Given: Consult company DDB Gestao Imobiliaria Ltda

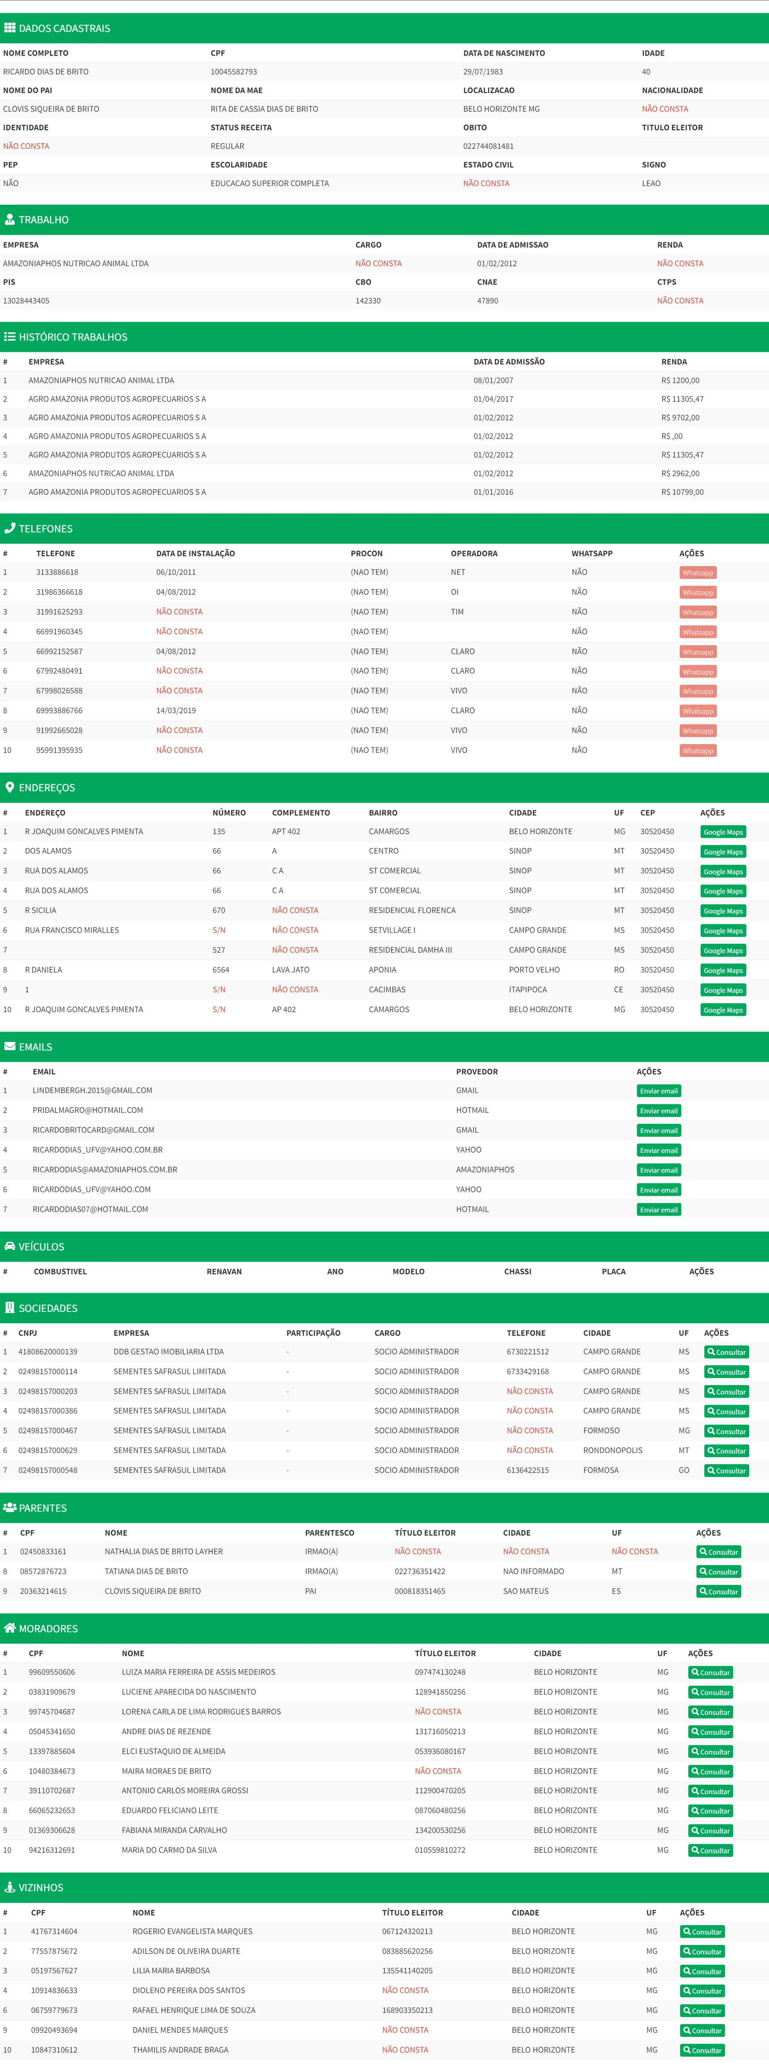Looking at the screenshot, I should click(x=727, y=1352).
